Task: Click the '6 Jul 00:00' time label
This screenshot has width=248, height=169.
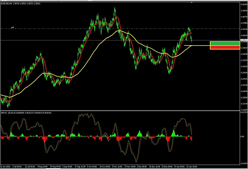Action: 17,167
